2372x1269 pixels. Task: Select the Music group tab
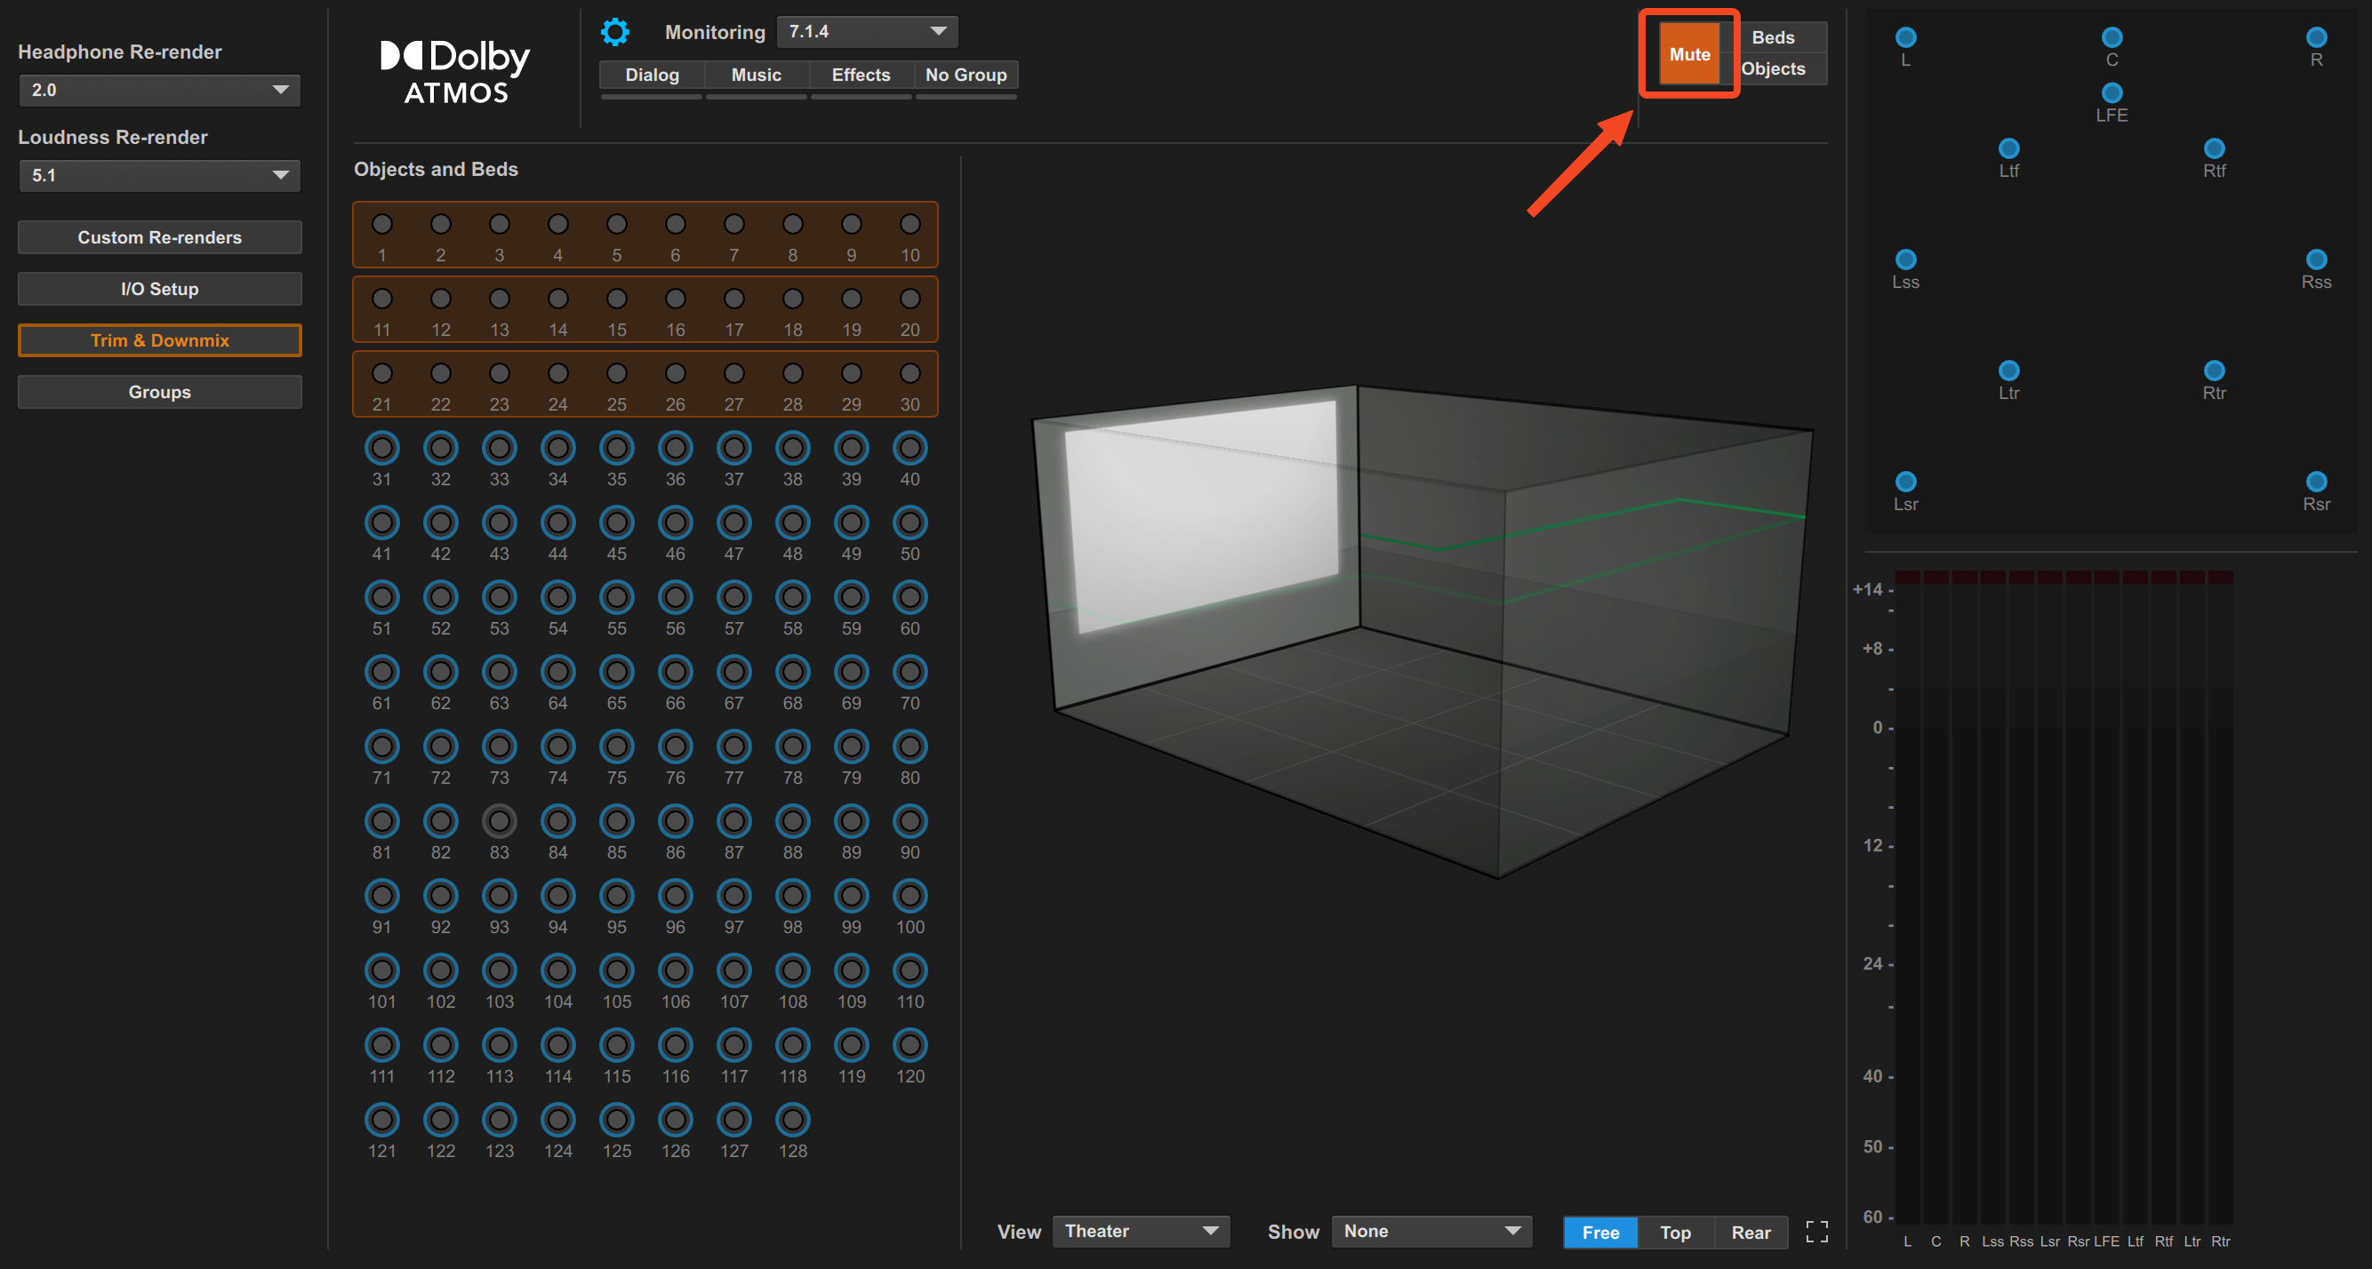[755, 75]
